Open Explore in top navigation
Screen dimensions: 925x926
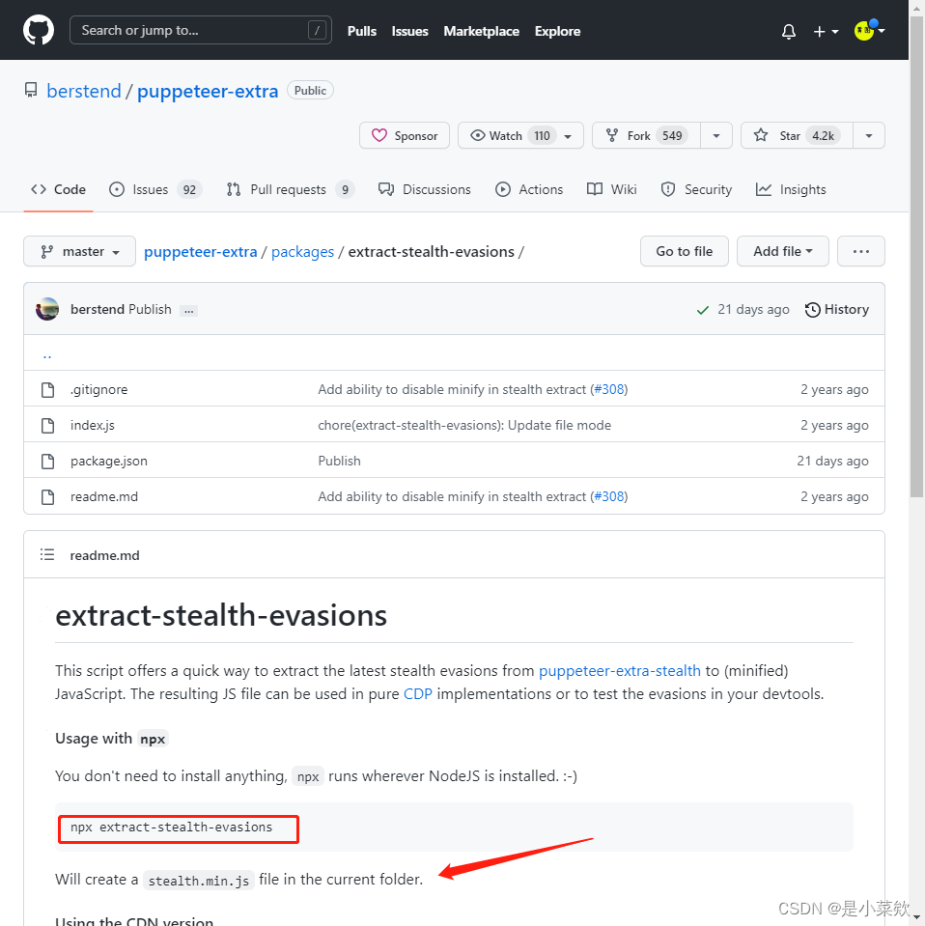point(557,31)
